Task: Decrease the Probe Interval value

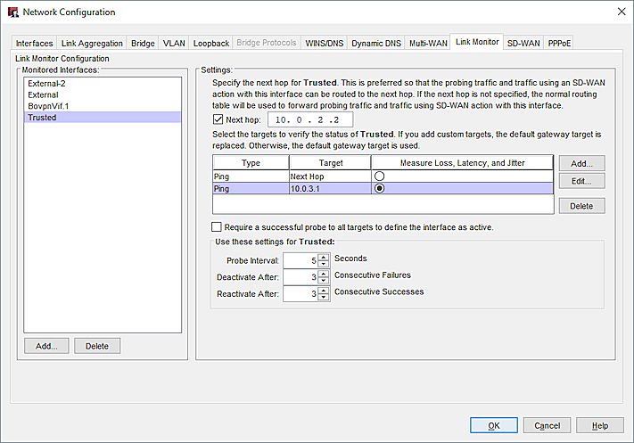Action: tap(324, 265)
